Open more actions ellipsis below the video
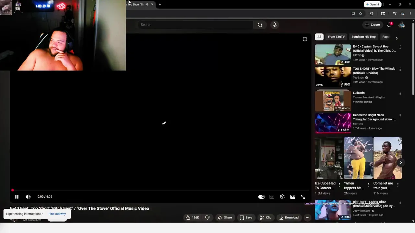The height and width of the screenshot is (233, 415). [307, 217]
